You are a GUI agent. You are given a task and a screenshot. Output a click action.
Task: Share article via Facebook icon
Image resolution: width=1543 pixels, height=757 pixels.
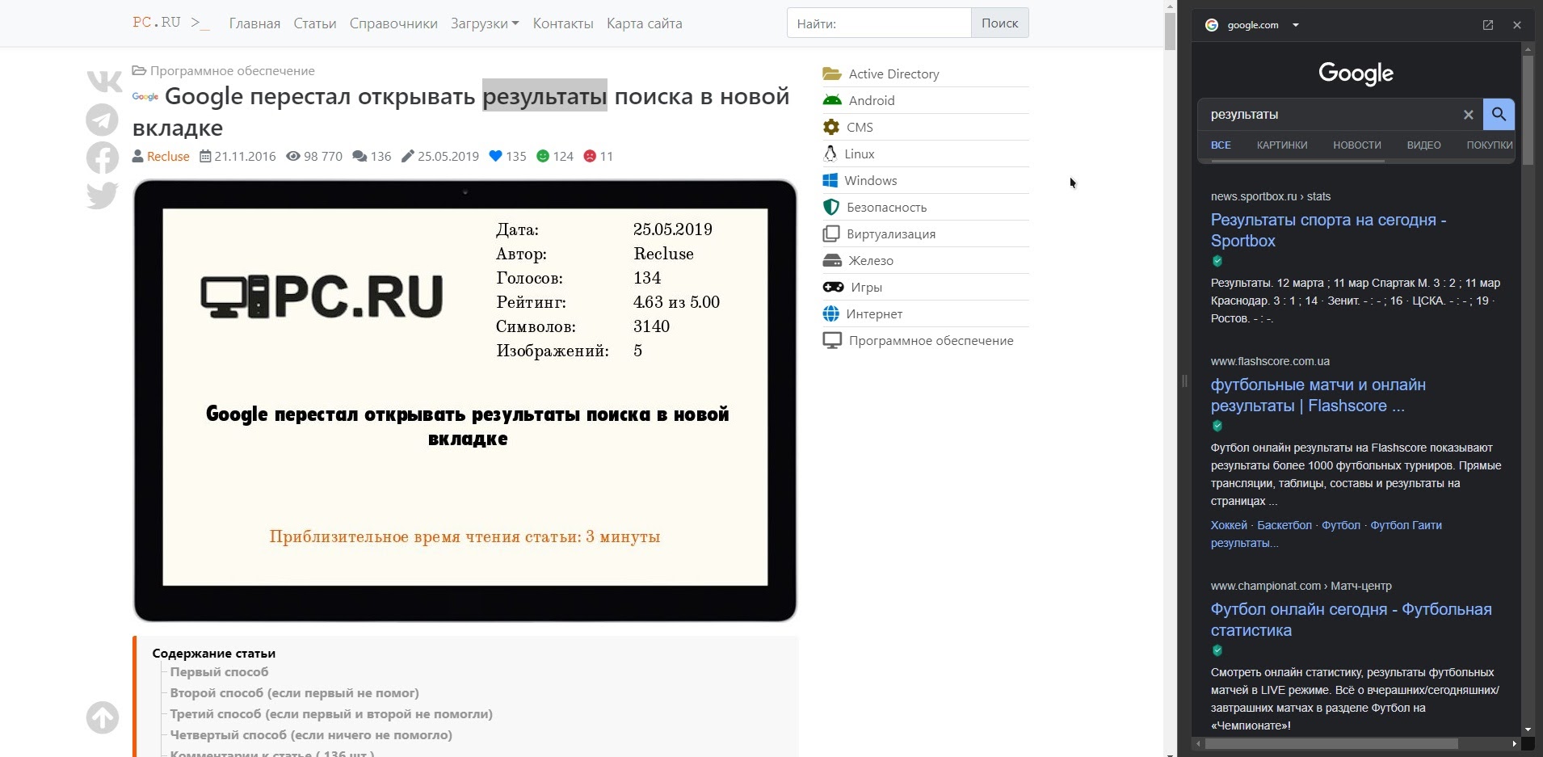click(103, 158)
